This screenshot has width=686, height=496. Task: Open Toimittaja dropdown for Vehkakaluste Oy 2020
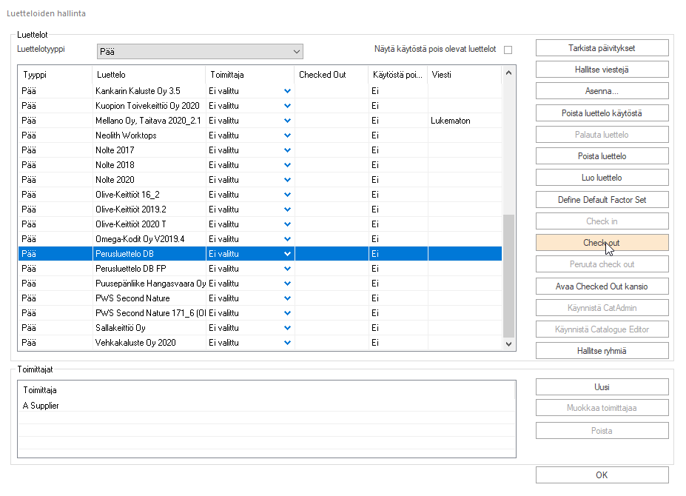(287, 343)
